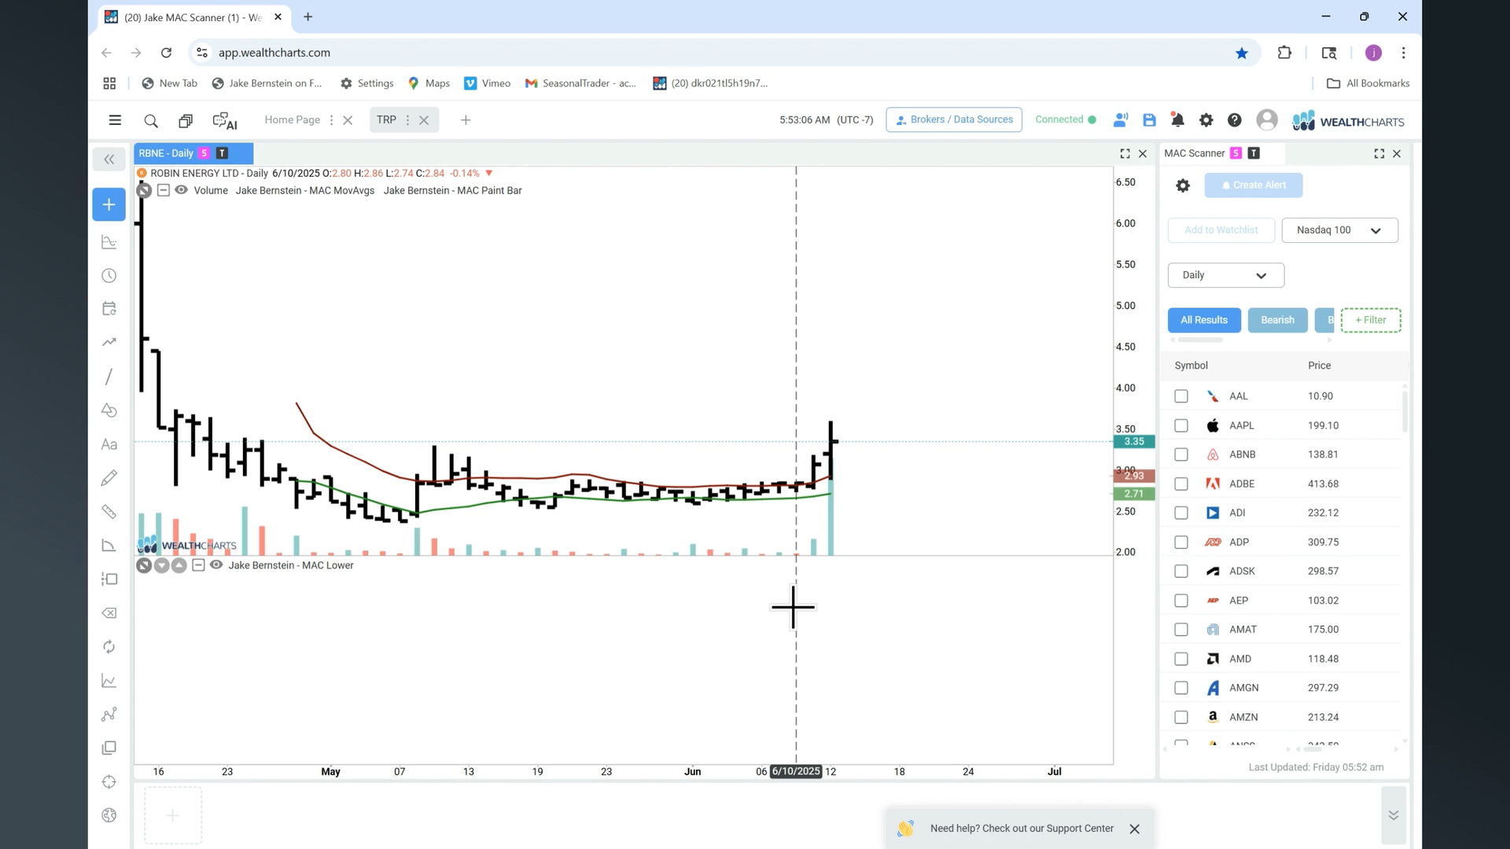1510x849 pixels.
Task: Select the RBNE - Daily chart tab
Action: coord(193,153)
